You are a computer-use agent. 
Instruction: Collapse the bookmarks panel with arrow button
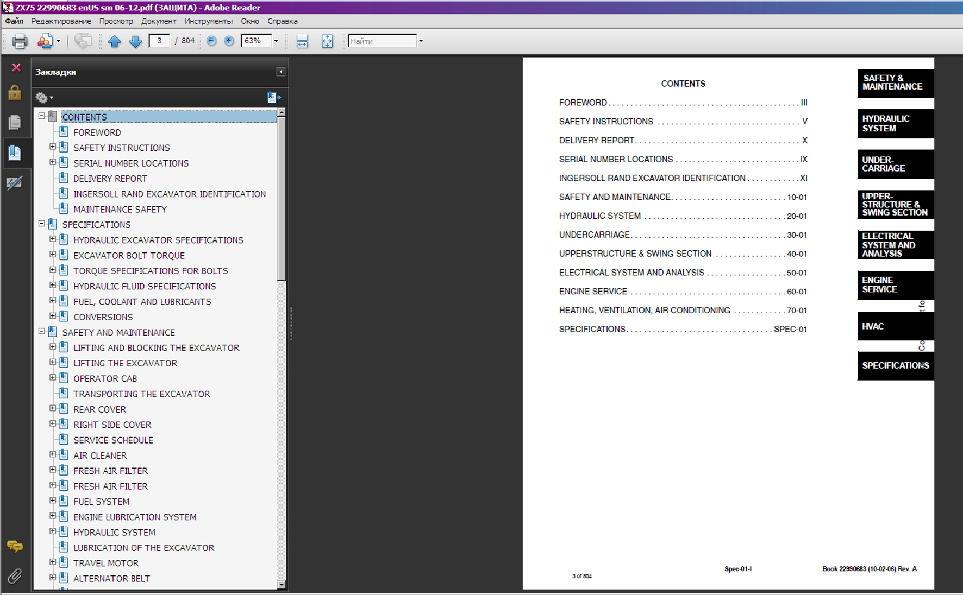[x=281, y=72]
